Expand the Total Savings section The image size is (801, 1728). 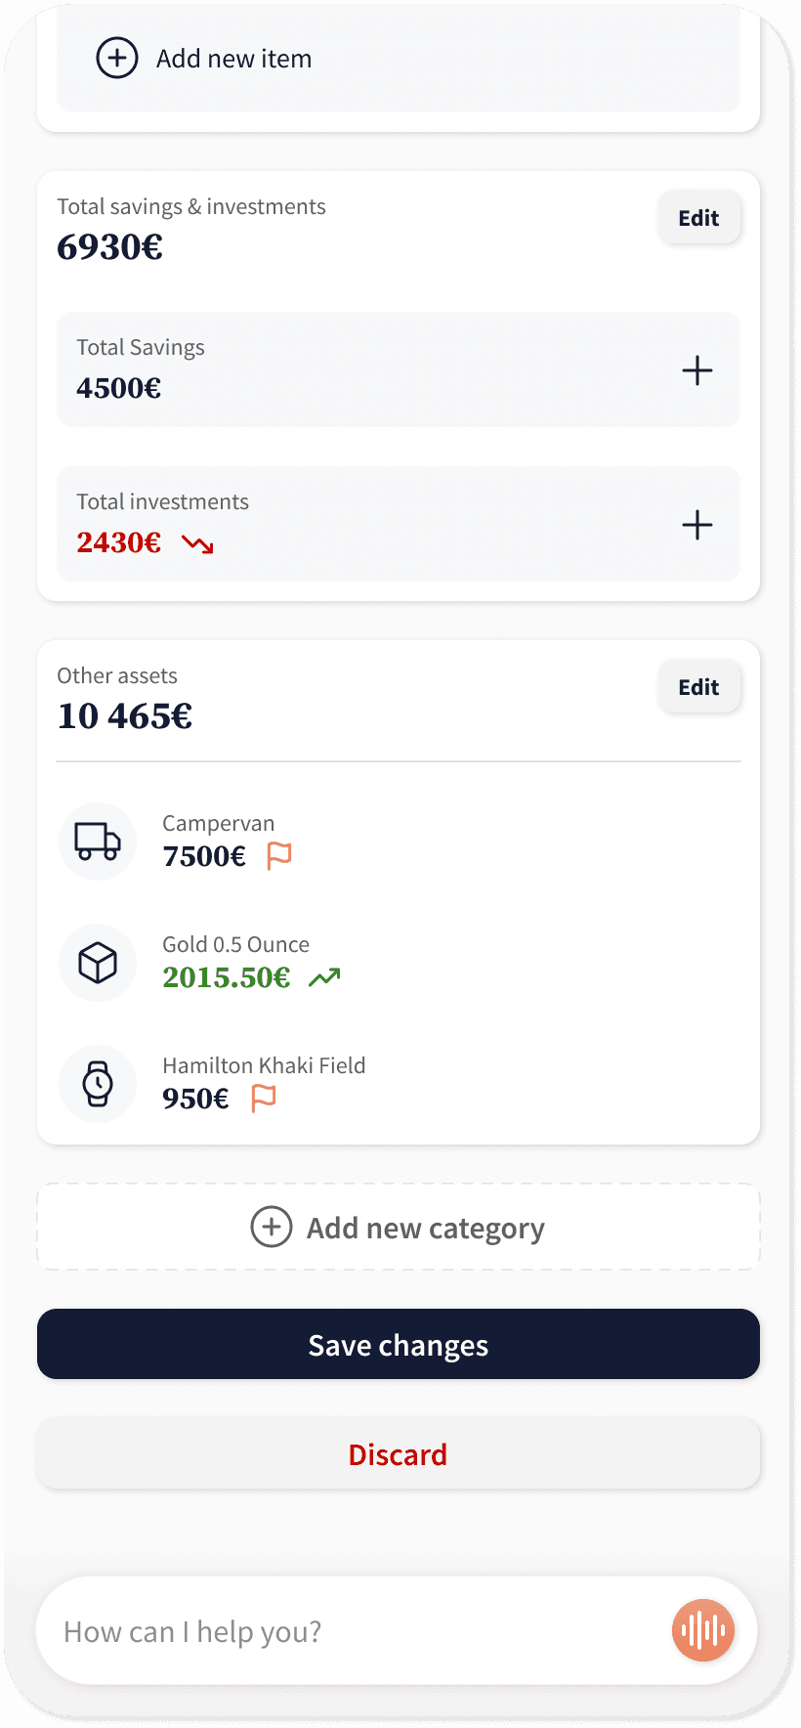697,370
